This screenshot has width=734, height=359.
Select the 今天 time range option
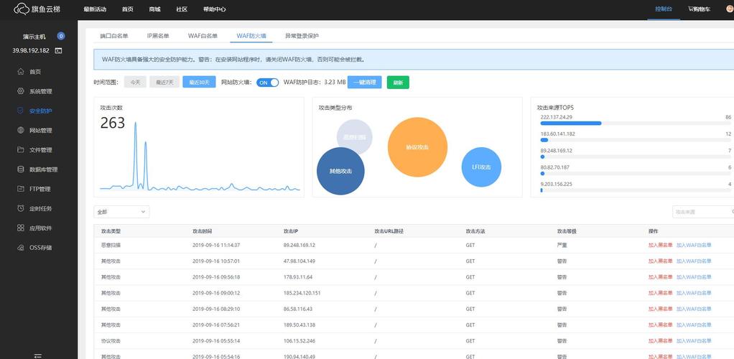coord(134,83)
